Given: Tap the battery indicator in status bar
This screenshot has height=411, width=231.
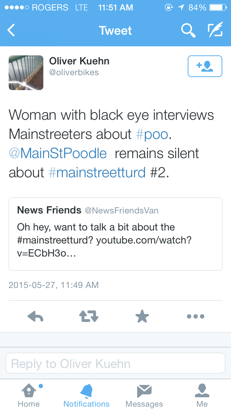Looking at the screenshot, I should [217, 8].
